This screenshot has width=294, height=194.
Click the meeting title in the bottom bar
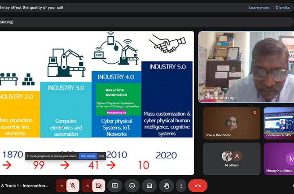pyautogui.click(x=25, y=185)
